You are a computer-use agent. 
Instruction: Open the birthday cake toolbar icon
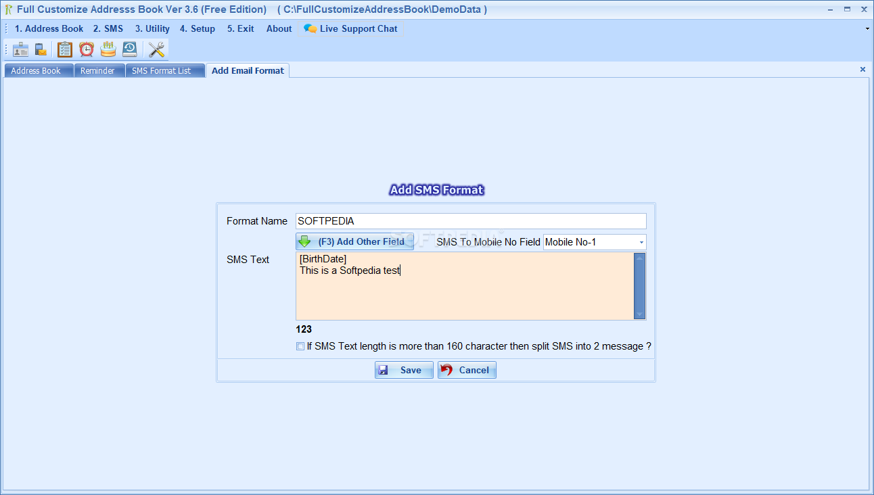point(108,49)
